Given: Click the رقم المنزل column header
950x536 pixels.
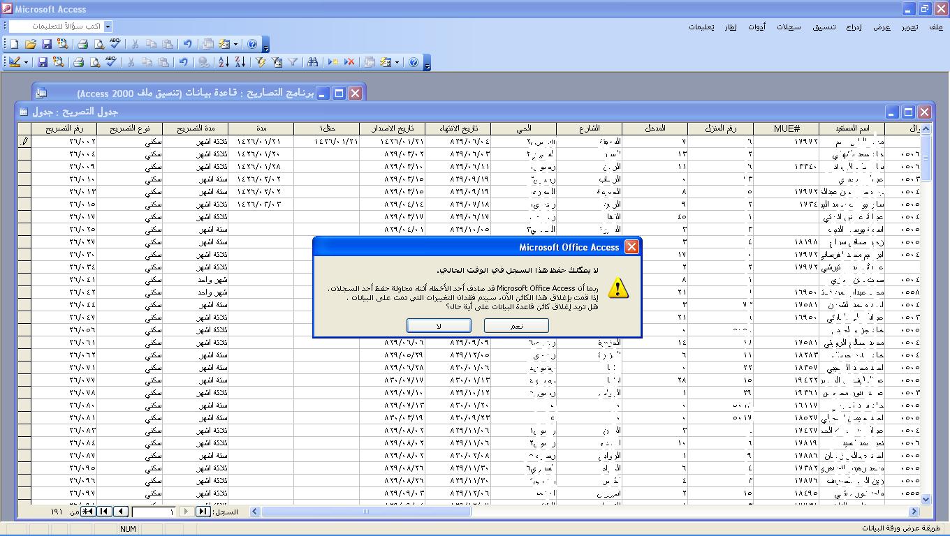Looking at the screenshot, I should (x=720, y=128).
